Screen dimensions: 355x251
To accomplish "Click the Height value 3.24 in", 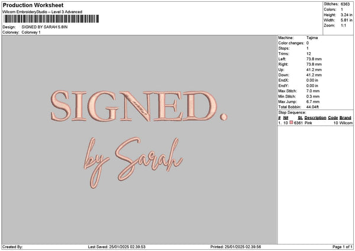I will point(346,15).
